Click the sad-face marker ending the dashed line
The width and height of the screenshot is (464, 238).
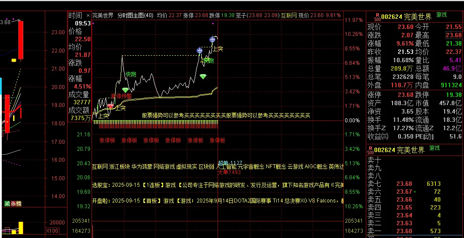point(200,50)
